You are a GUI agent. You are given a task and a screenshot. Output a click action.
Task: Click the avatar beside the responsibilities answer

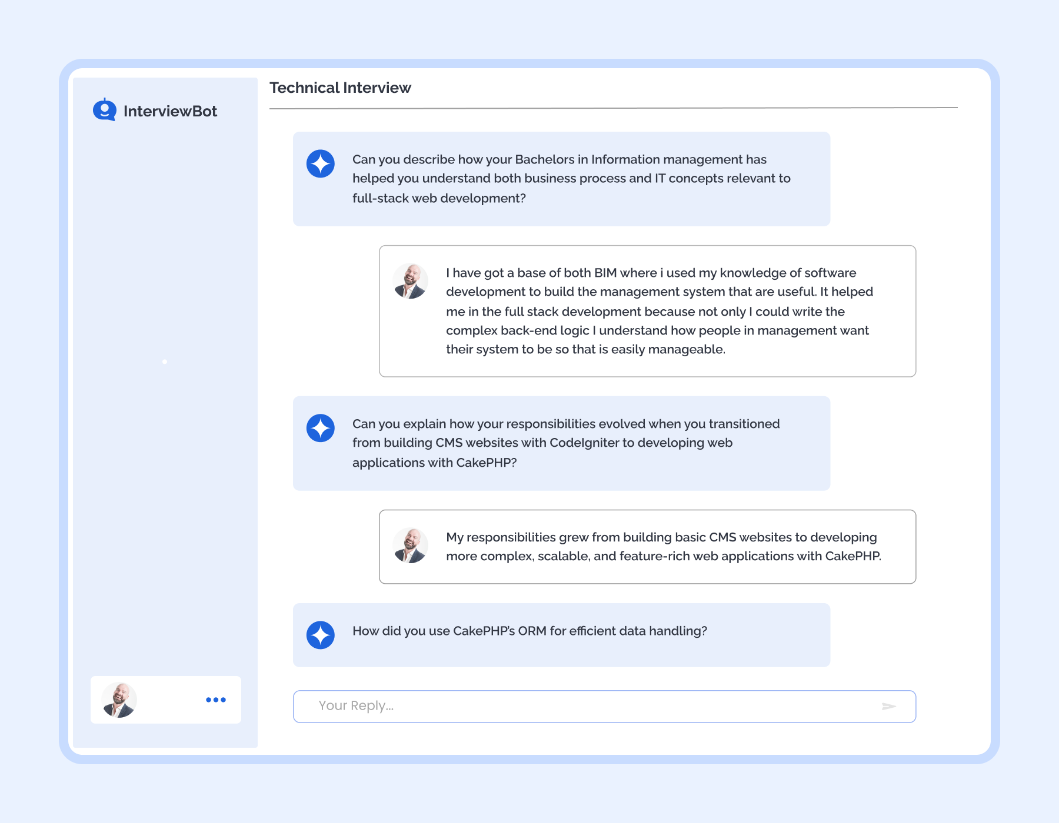tap(410, 546)
